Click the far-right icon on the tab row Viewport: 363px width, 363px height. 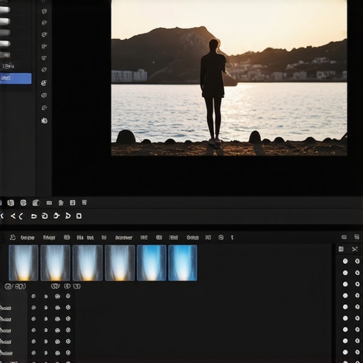[357, 237]
